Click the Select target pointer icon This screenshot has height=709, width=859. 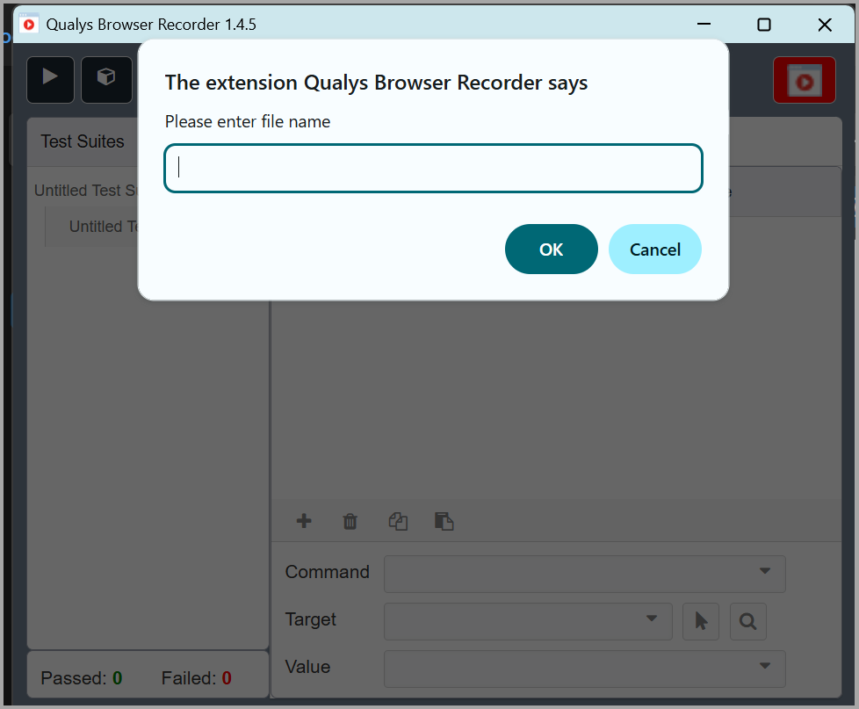(701, 621)
